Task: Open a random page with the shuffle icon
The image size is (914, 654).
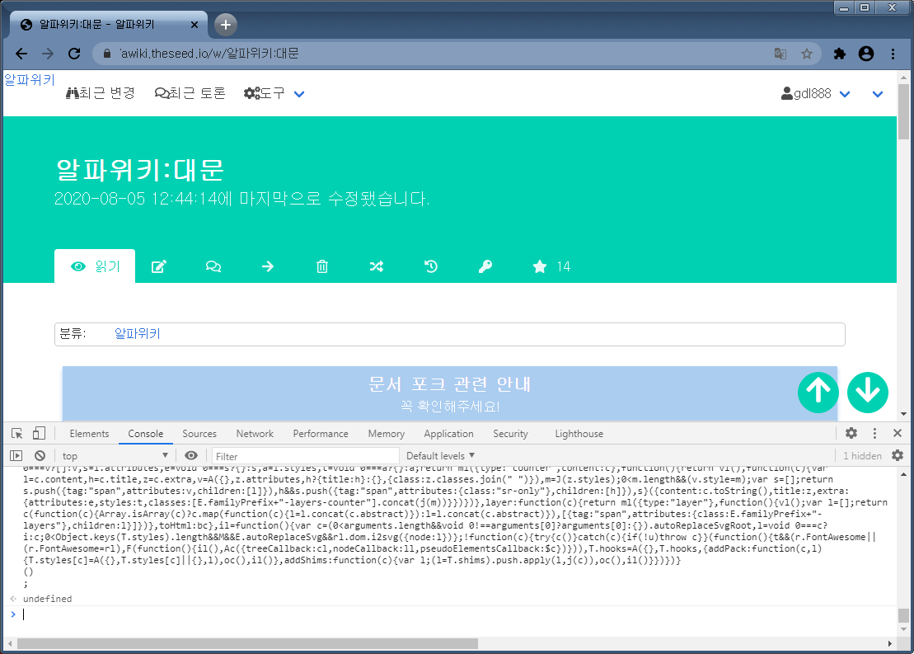Action: [376, 266]
